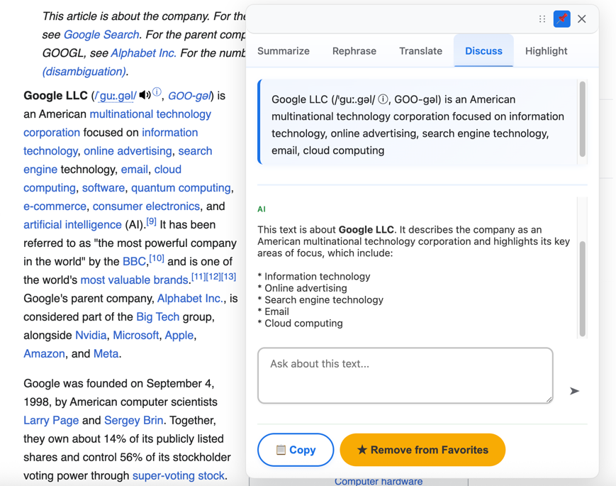Open the Rephrase tab

[354, 51]
